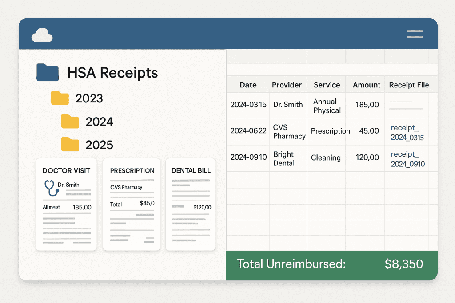This screenshot has width=455, height=303.
Task: Click the cloud storage icon
Action: (42, 34)
